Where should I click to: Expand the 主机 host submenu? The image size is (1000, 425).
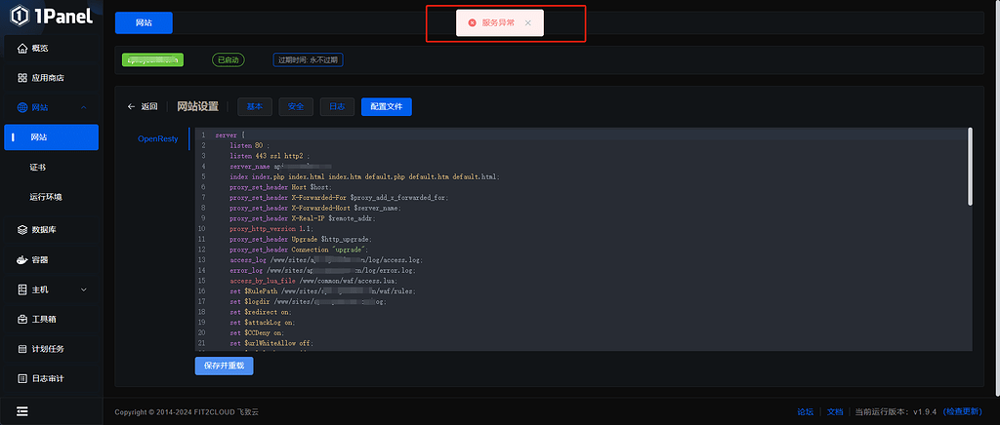click(84, 290)
